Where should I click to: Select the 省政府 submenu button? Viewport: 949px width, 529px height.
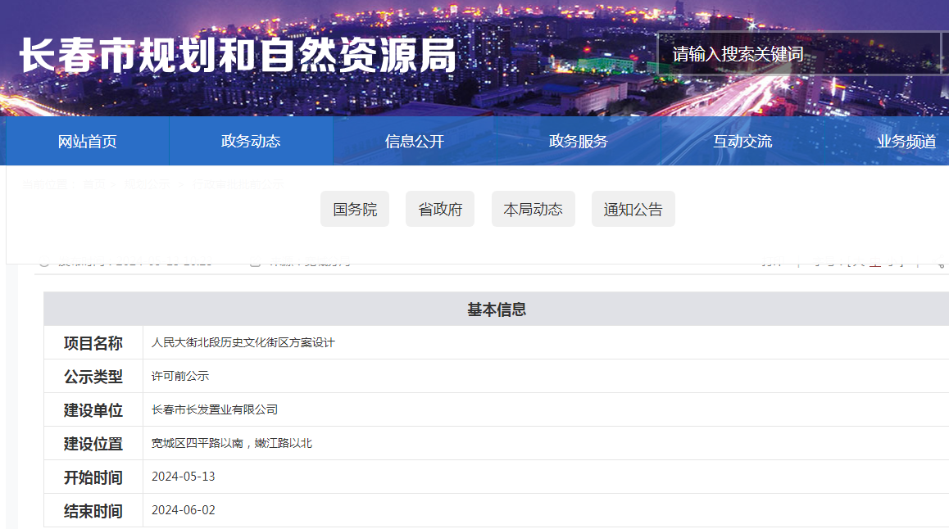click(440, 210)
